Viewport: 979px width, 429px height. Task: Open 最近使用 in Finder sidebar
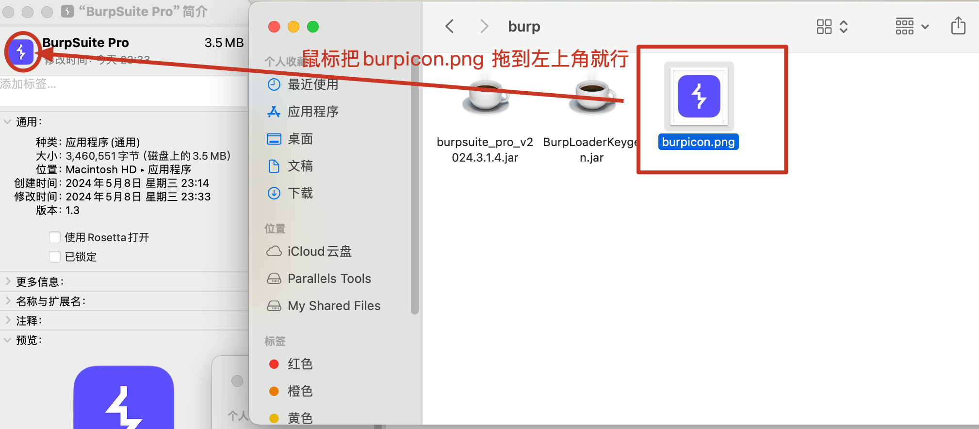[x=313, y=84]
